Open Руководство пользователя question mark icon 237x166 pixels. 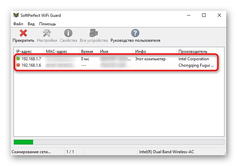coord(135,33)
